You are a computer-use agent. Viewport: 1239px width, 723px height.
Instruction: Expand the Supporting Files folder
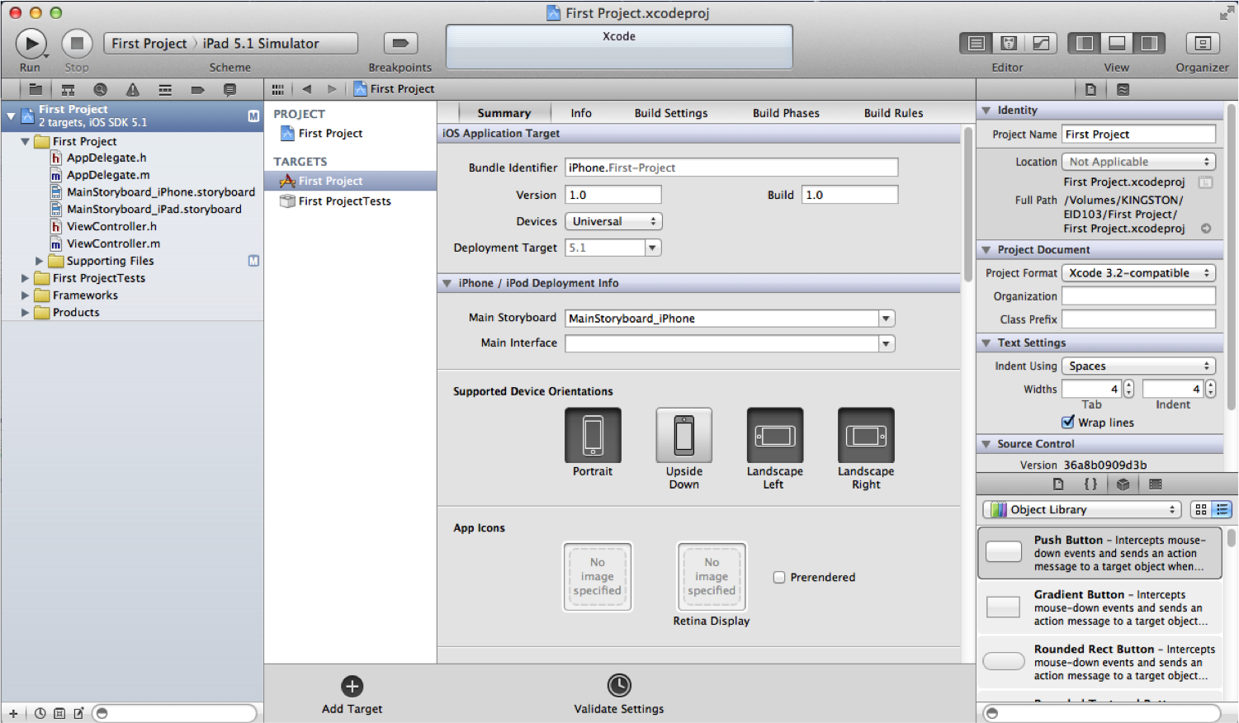39,261
